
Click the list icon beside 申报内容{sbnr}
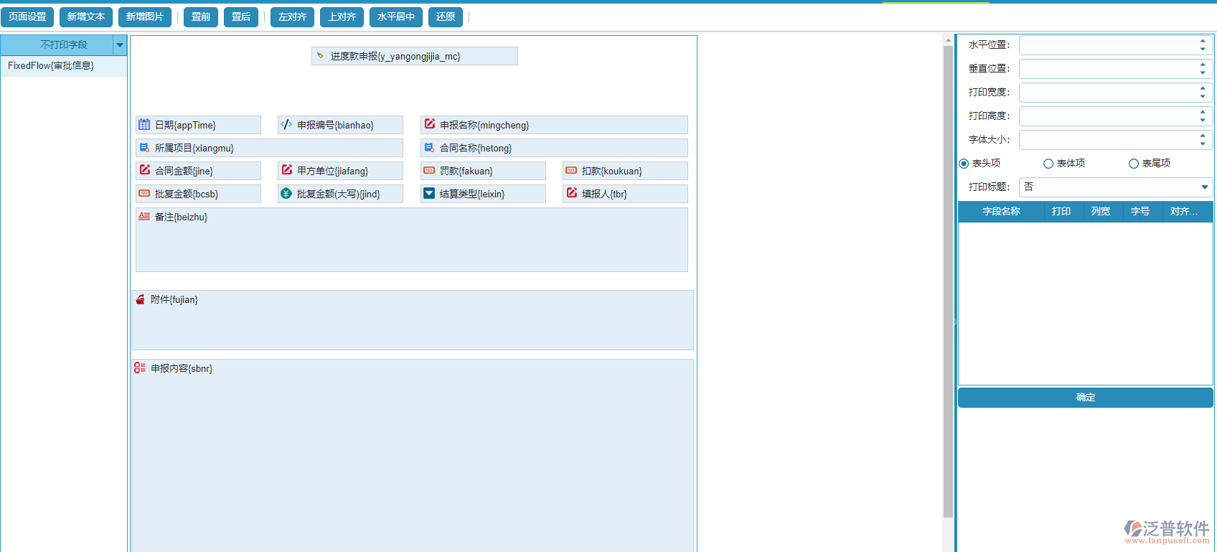coord(140,368)
